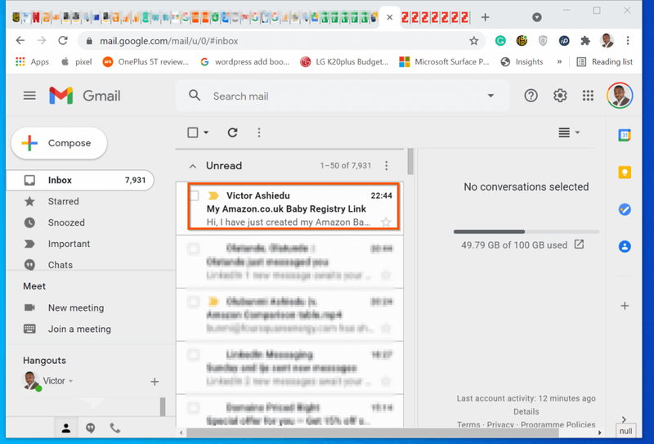Open Google Contacts side panel
This screenshot has height=444, width=654.
click(625, 246)
